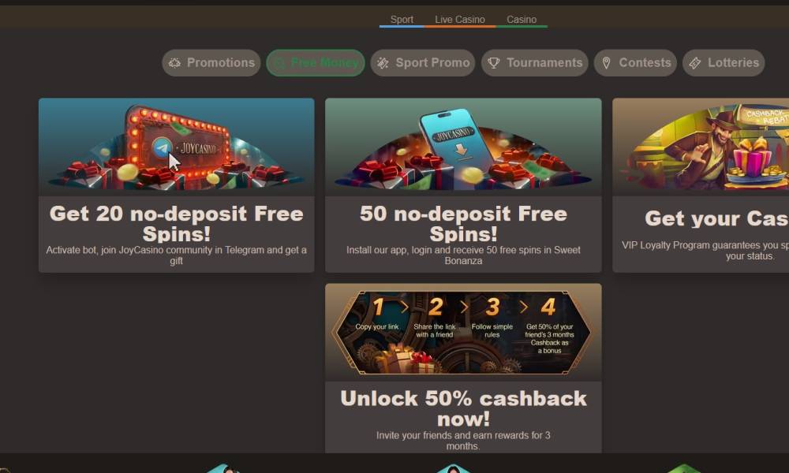Click the Contests location pin icon

[x=606, y=63]
